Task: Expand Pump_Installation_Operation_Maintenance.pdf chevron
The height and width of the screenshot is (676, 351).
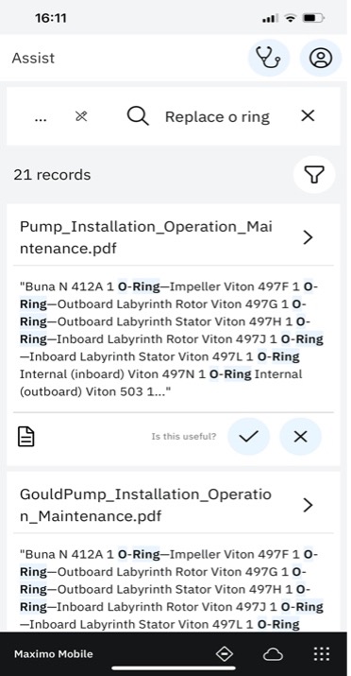Action: [x=308, y=237]
